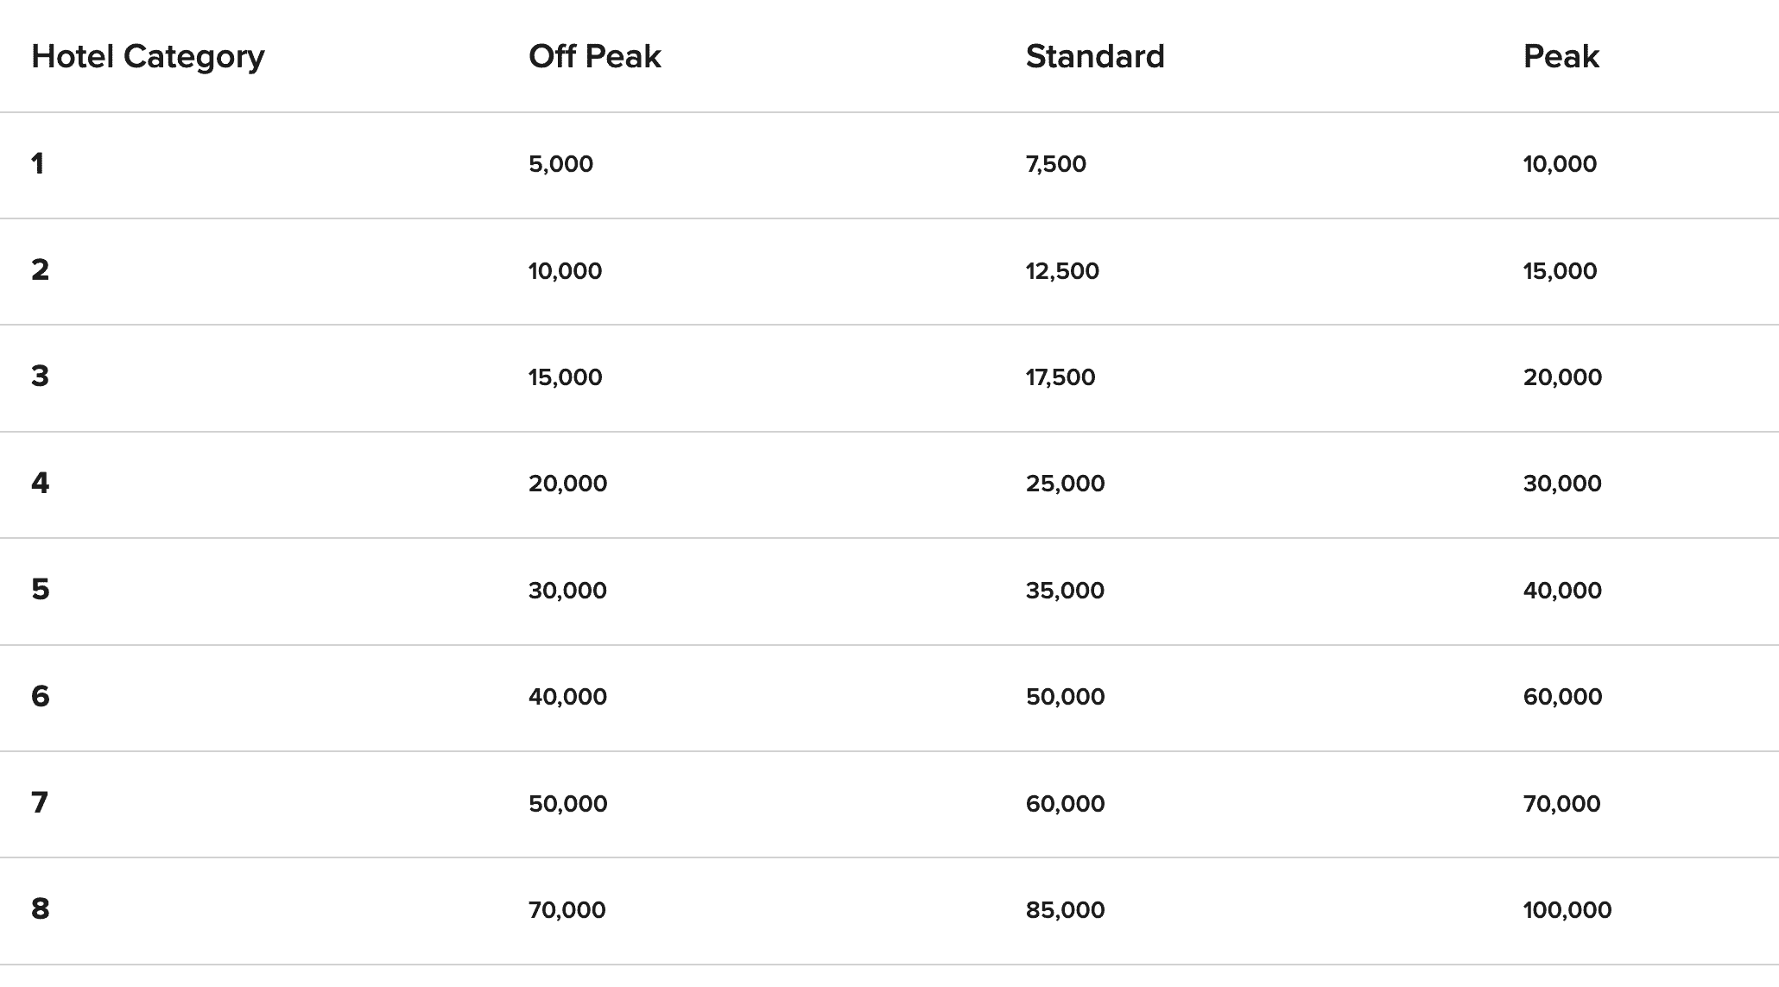Click the 85,000 Standard value
1779x987 pixels.
coord(1065,910)
